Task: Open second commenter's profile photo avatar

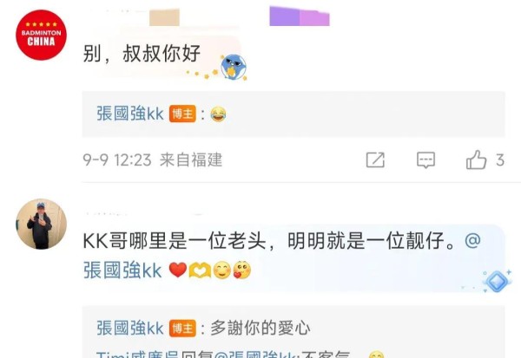Action: [41, 224]
